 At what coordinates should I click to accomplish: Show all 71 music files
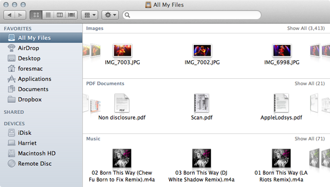click(310, 139)
